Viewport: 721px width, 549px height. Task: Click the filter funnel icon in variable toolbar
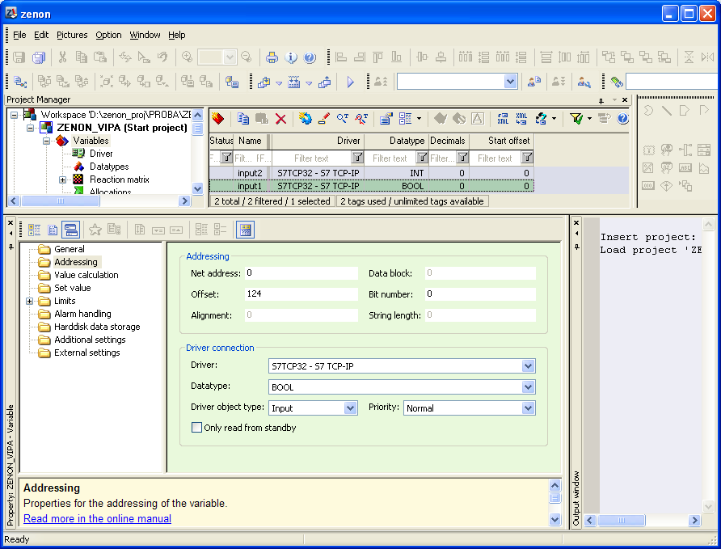pyautogui.click(x=576, y=119)
